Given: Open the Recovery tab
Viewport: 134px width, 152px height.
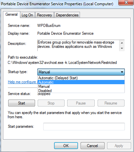Looking at the screenshot, I should point(45,15).
